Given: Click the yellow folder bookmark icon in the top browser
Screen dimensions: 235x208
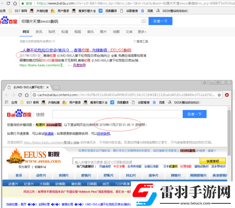Looking at the screenshot, I should click(10, 11).
